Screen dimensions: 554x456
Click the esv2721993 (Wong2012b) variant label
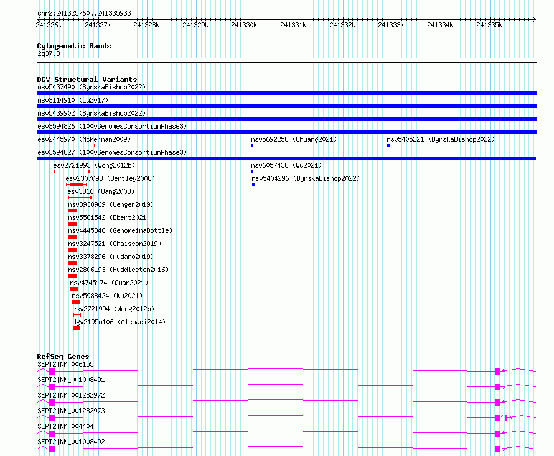tap(94, 165)
